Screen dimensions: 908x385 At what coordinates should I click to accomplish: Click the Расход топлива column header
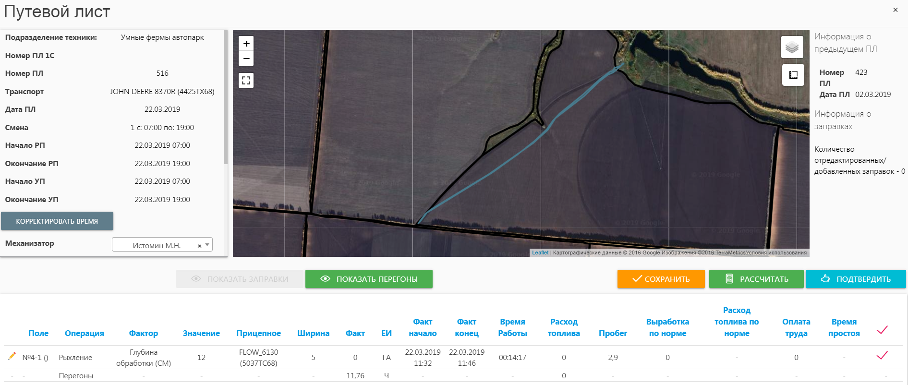pos(564,327)
